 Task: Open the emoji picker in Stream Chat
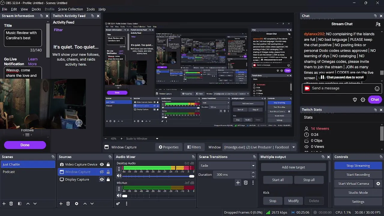click(377, 88)
